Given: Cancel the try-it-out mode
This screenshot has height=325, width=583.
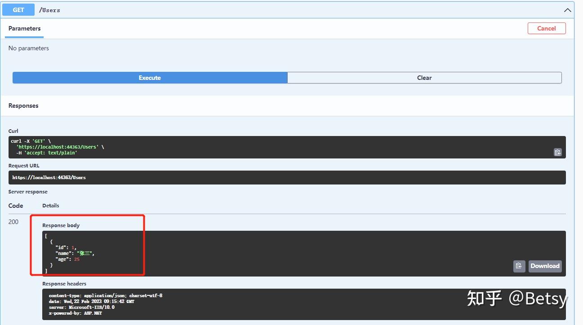Looking at the screenshot, I should click(547, 28).
